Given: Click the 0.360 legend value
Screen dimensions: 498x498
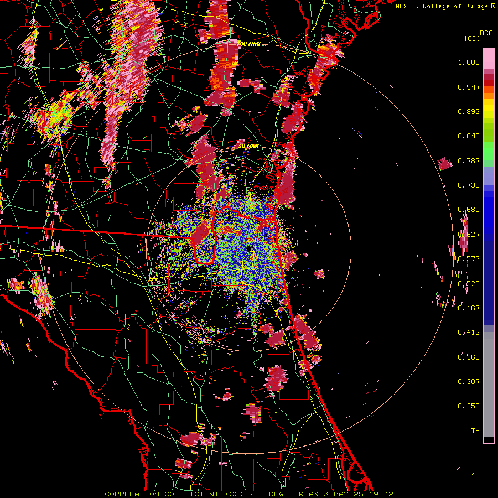Looking at the screenshot, I should [469, 357].
